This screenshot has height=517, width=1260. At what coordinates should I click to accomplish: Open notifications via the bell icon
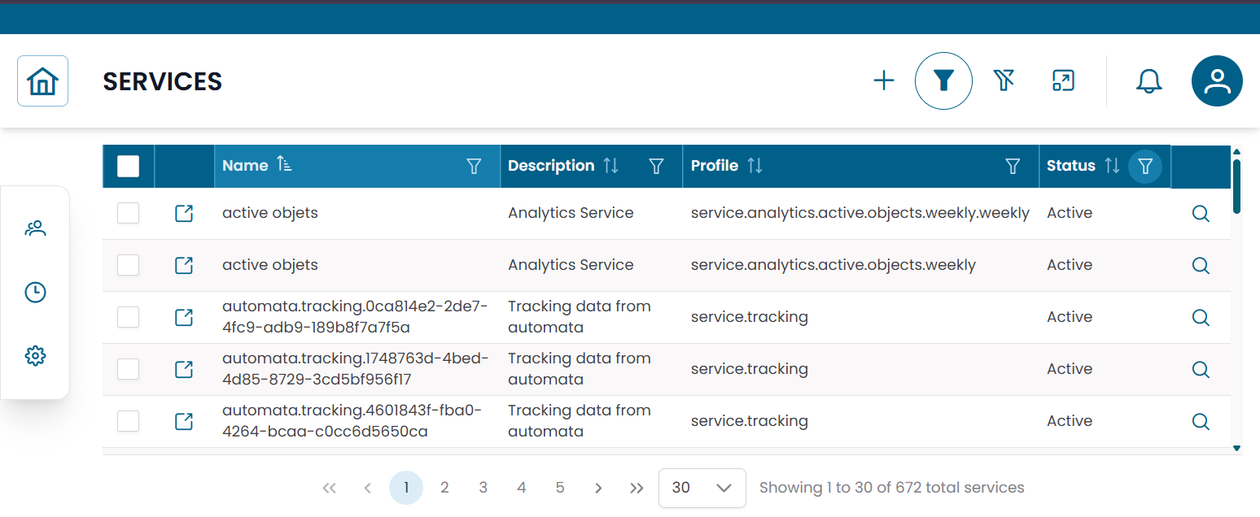(1148, 80)
